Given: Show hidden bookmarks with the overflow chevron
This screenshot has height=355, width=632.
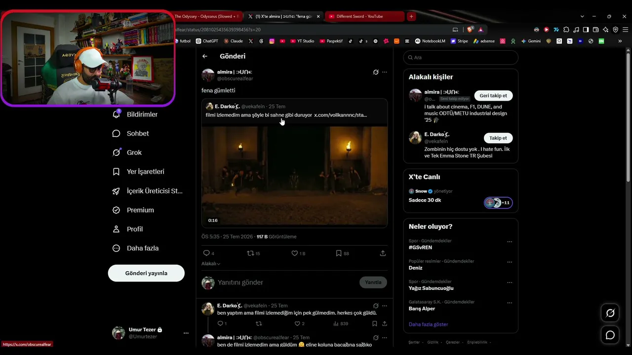Looking at the screenshot, I should tap(619, 41).
